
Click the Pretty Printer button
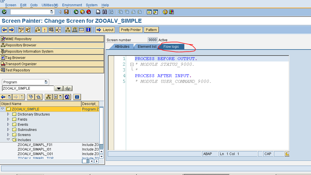[x=130, y=30]
